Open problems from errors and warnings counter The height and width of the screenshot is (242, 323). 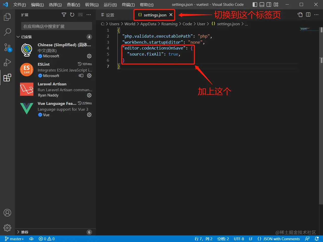tap(47, 239)
